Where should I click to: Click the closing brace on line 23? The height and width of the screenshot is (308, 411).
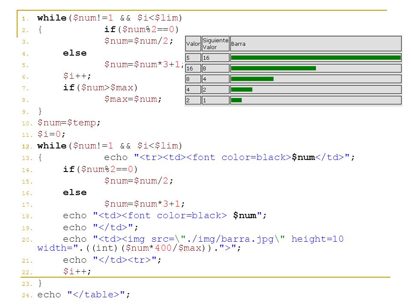click(x=40, y=283)
